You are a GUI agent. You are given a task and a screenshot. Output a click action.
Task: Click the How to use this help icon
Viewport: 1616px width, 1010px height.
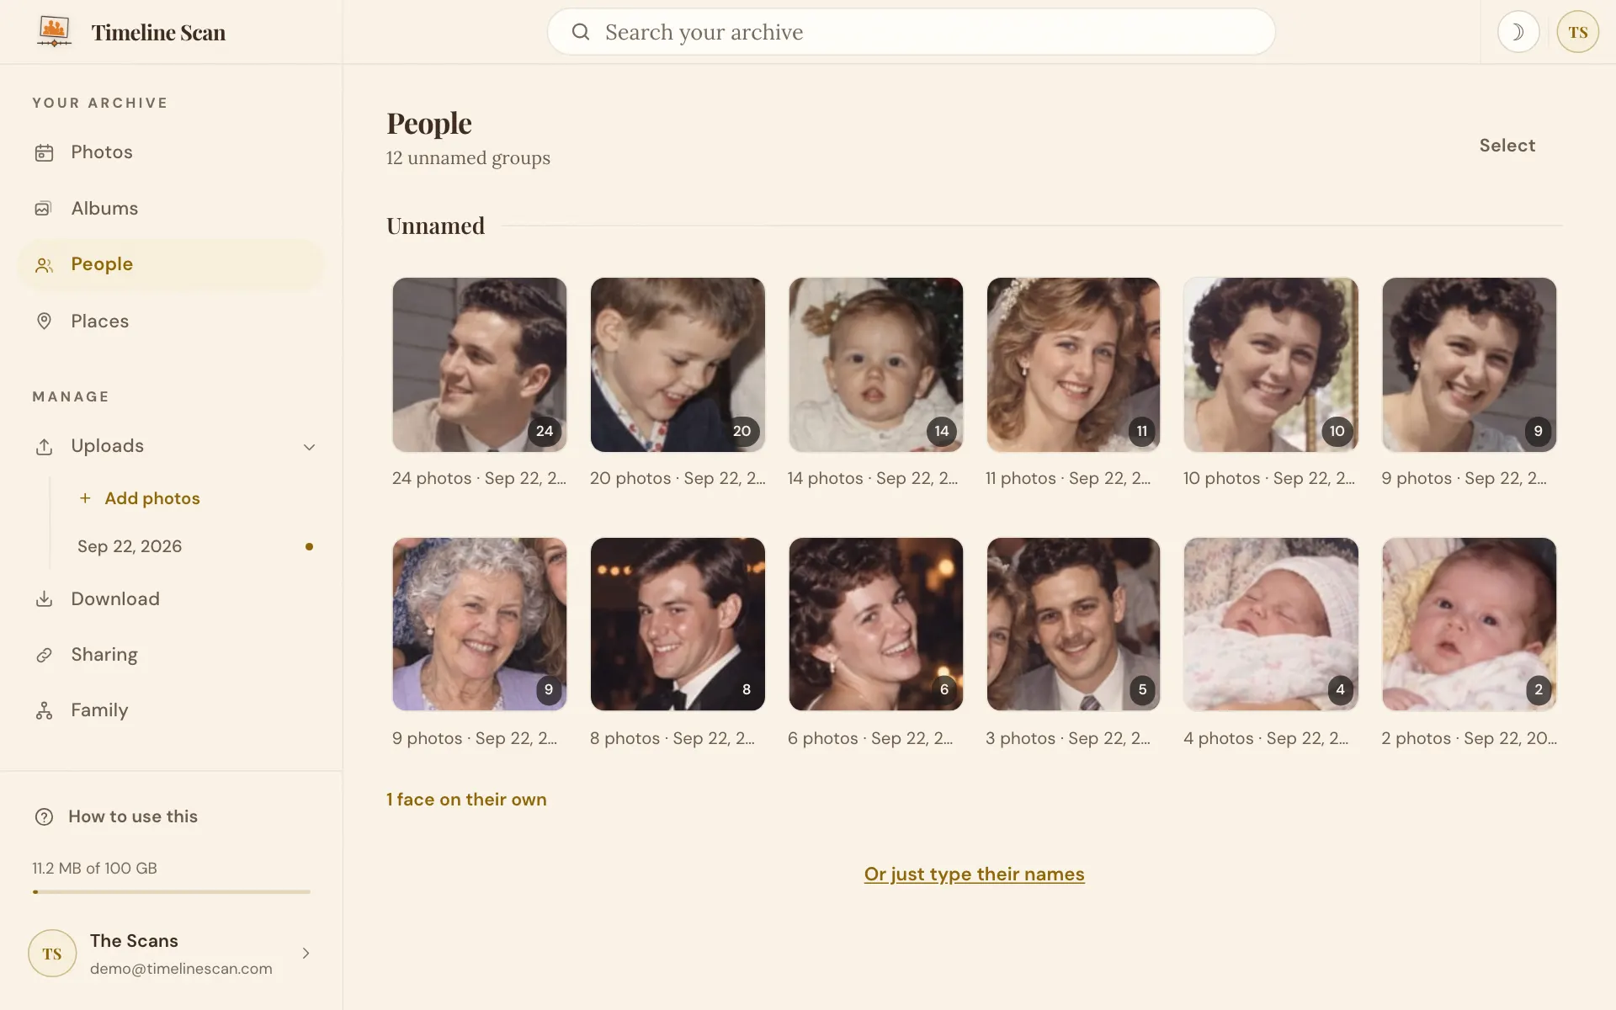coord(44,816)
